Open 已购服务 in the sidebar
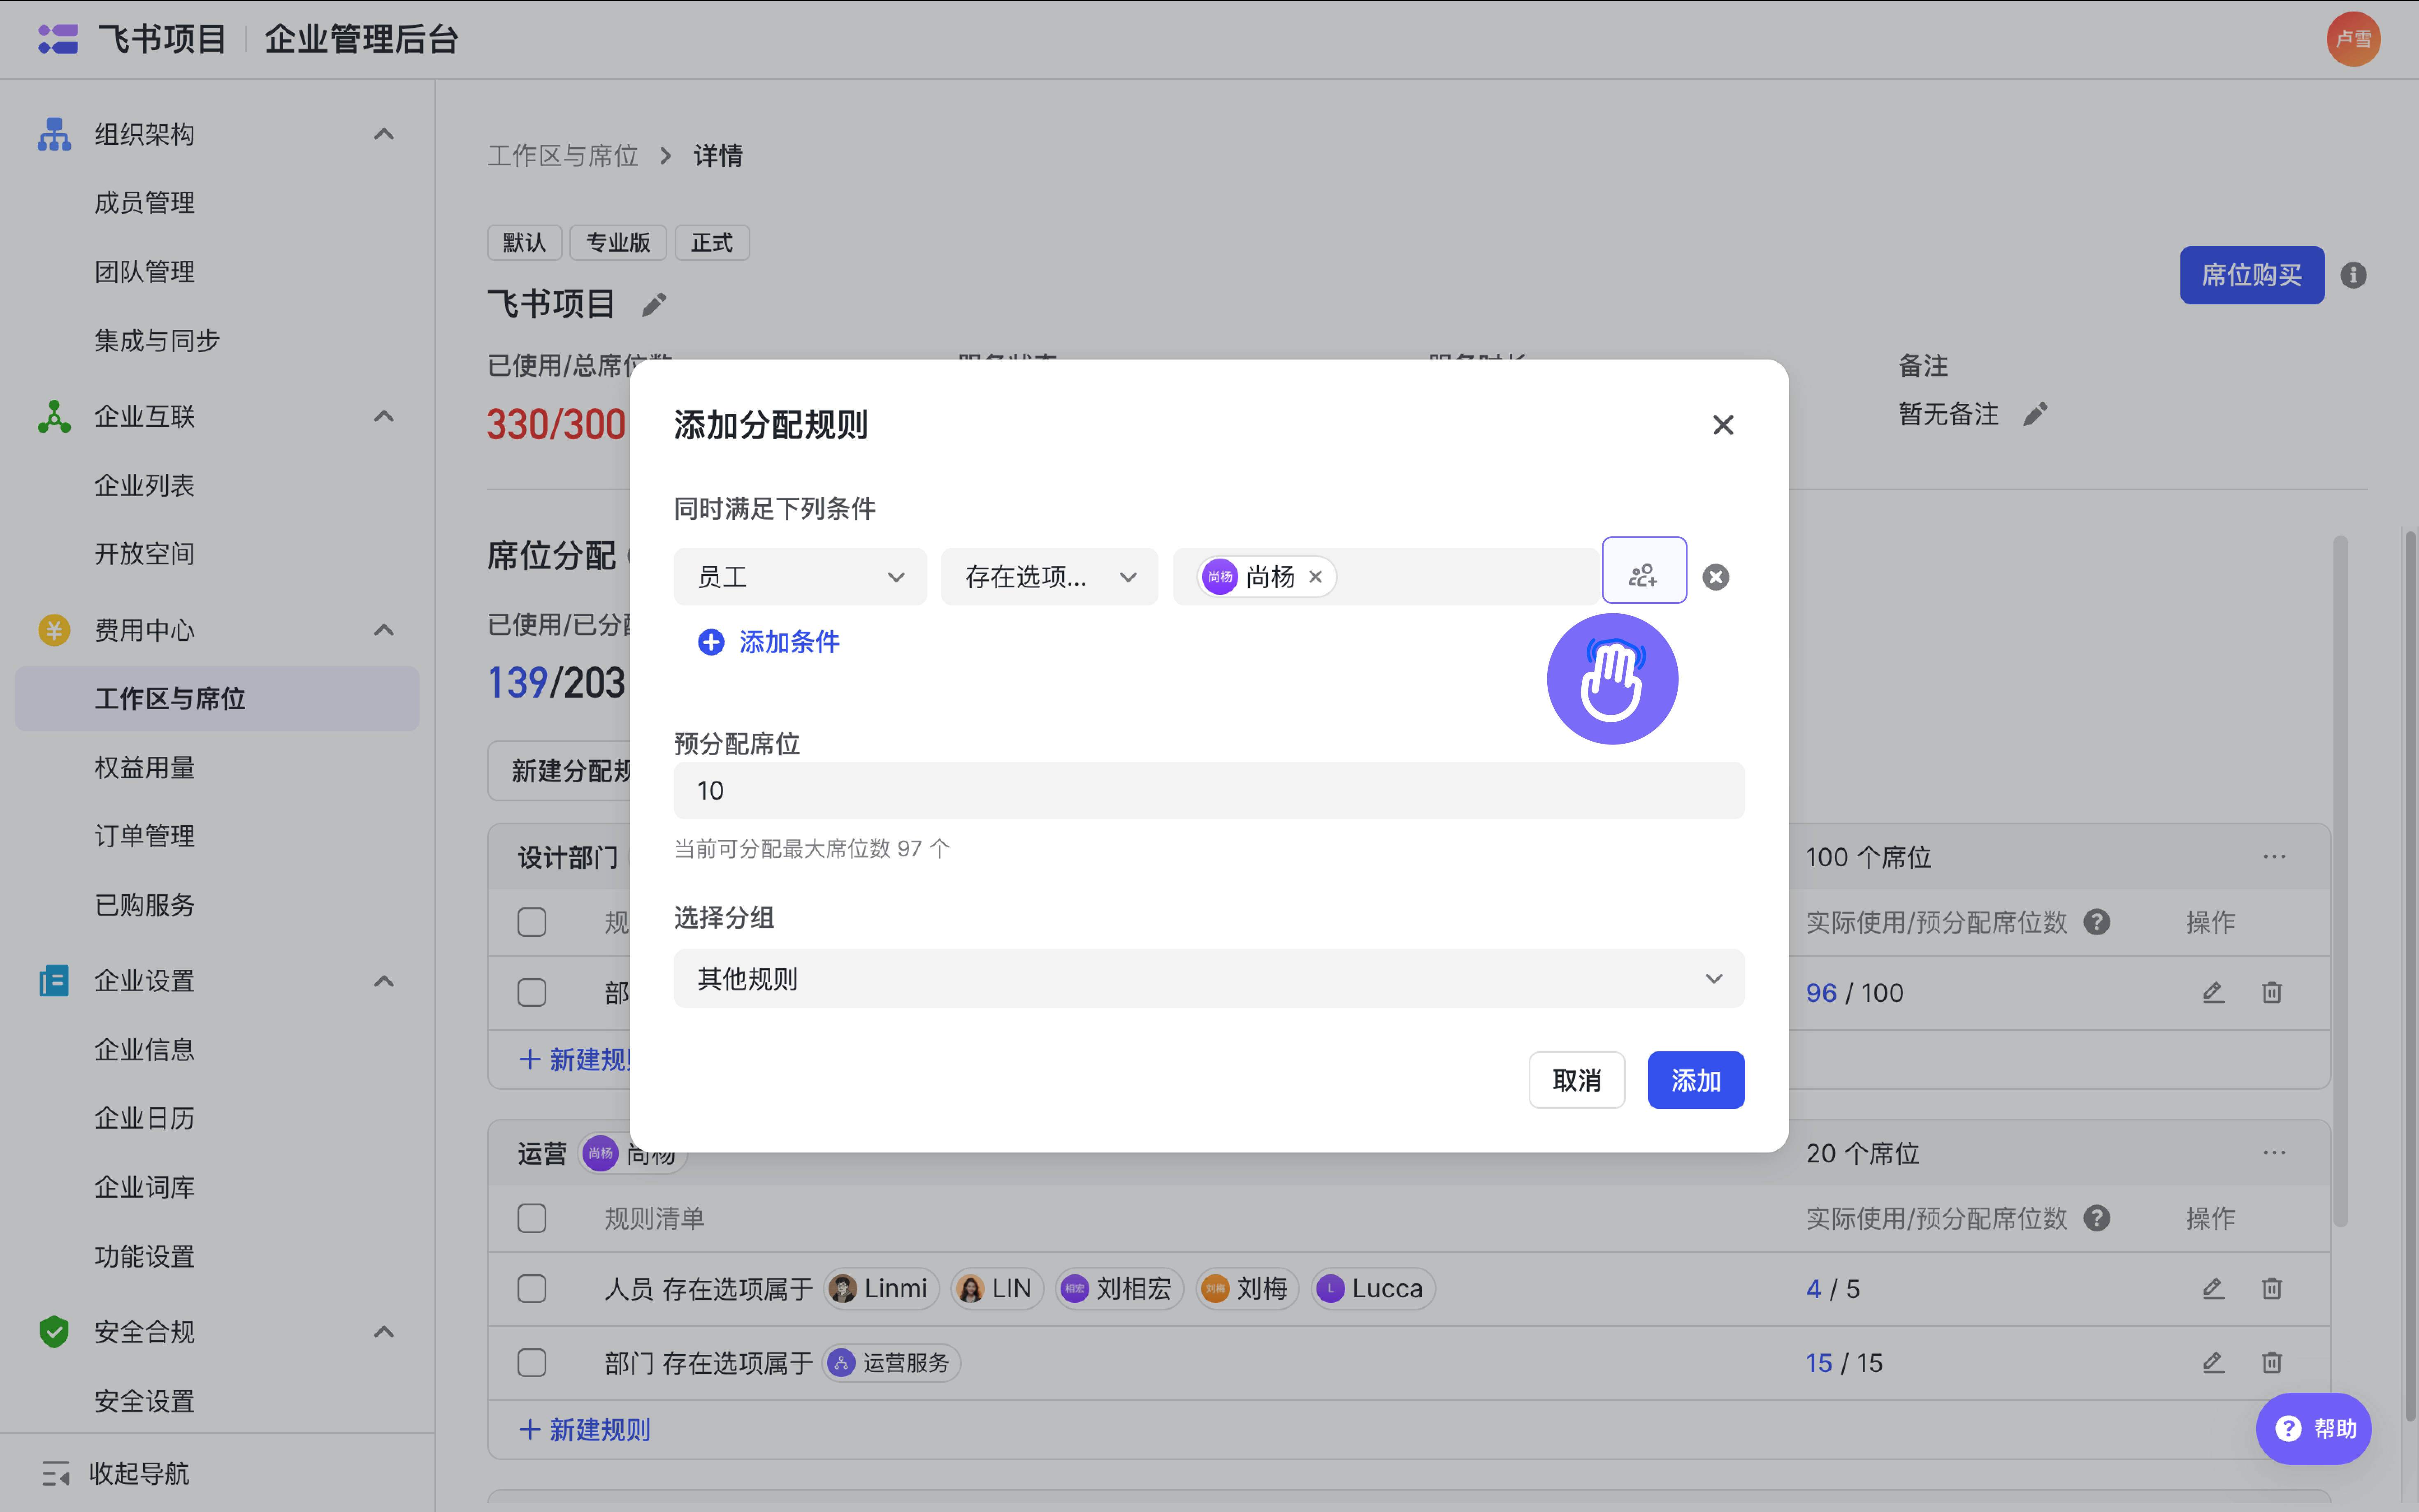 (144, 905)
